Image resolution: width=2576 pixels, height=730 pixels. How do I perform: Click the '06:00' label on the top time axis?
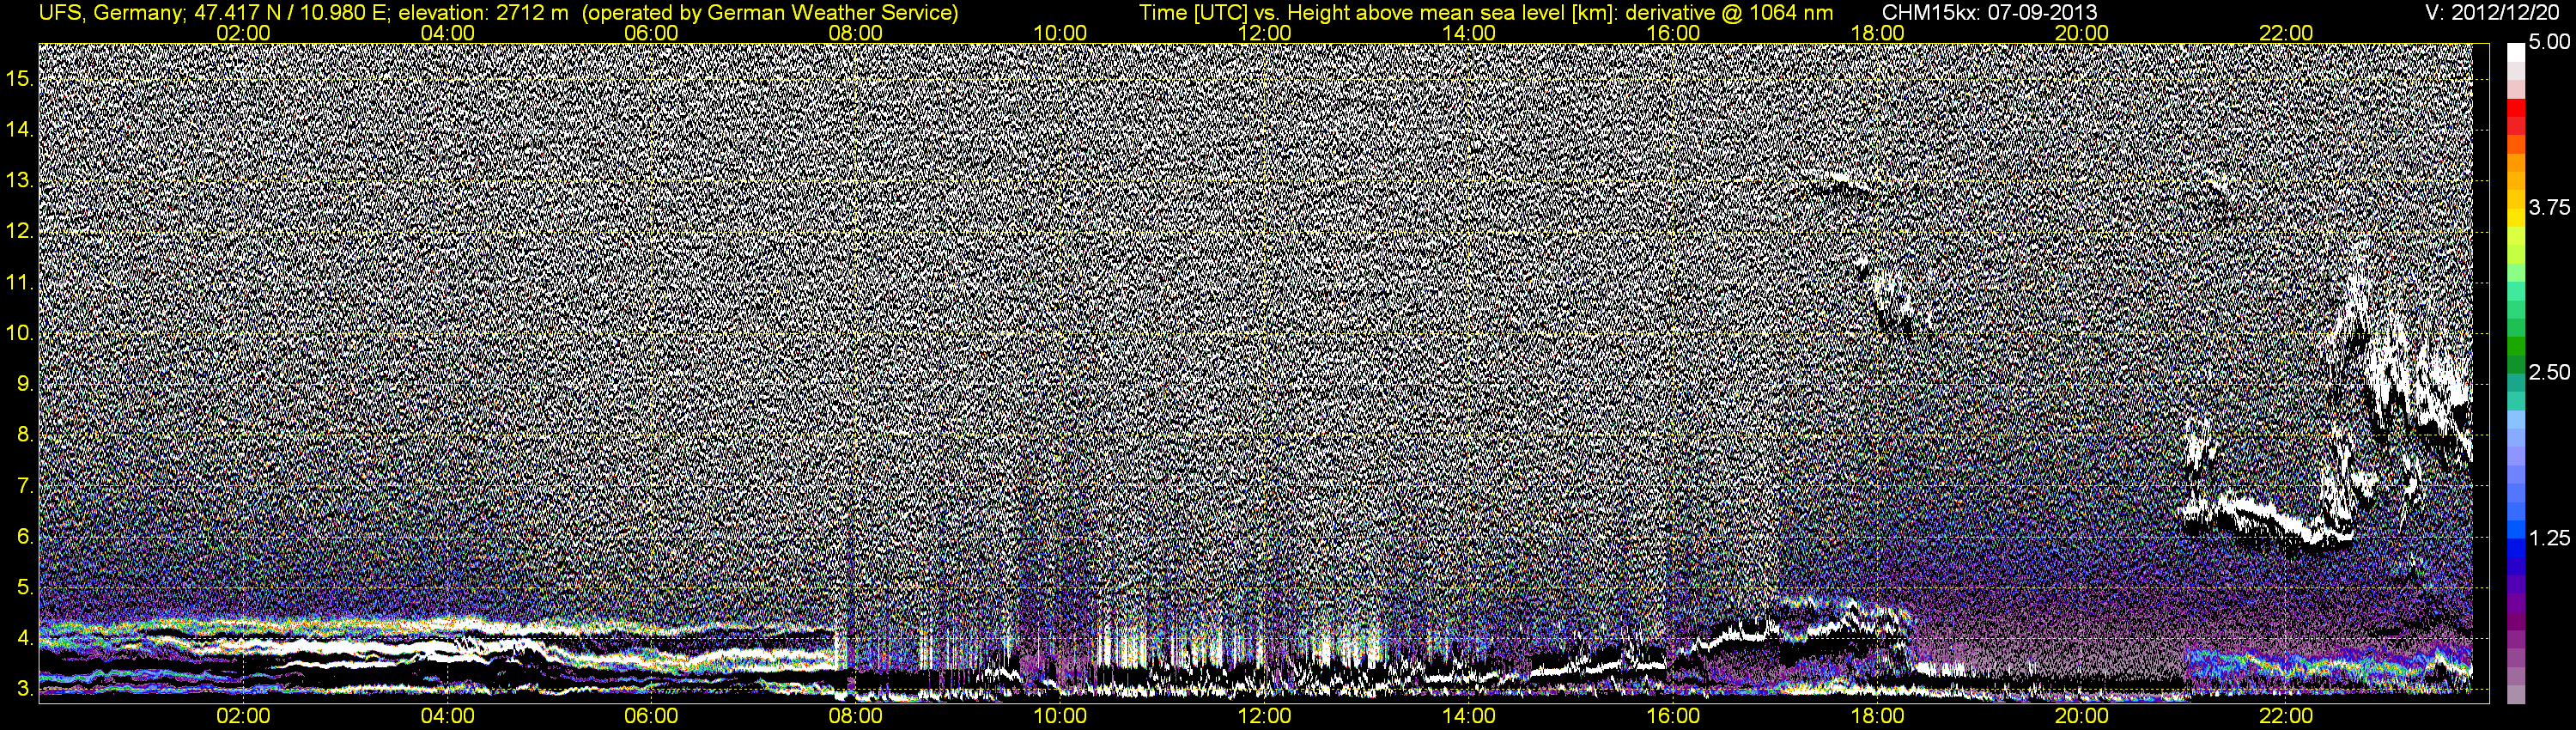[x=651, y=33]
